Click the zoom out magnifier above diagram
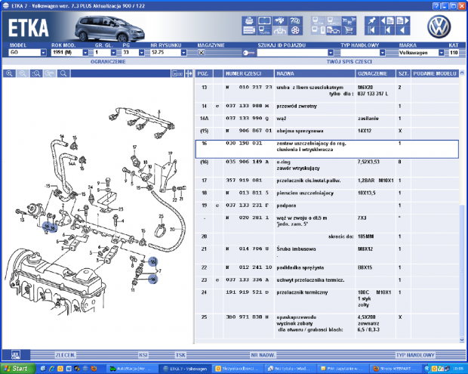468x374 pixels. click(x=23, y=73)
